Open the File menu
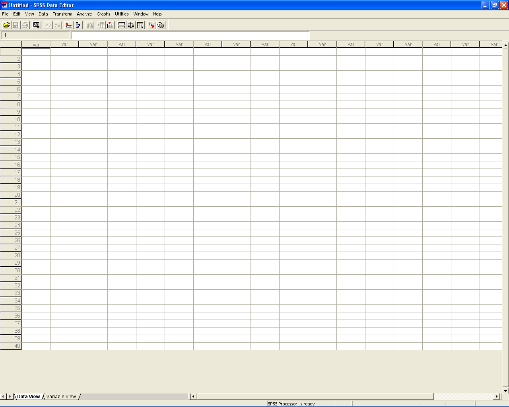 tap(5, 14)
